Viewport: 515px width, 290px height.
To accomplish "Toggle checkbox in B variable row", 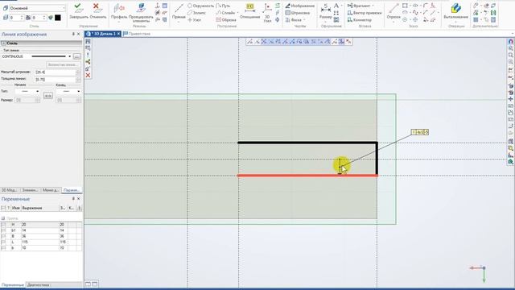I will pyautogui.click(x=3, y=236).
